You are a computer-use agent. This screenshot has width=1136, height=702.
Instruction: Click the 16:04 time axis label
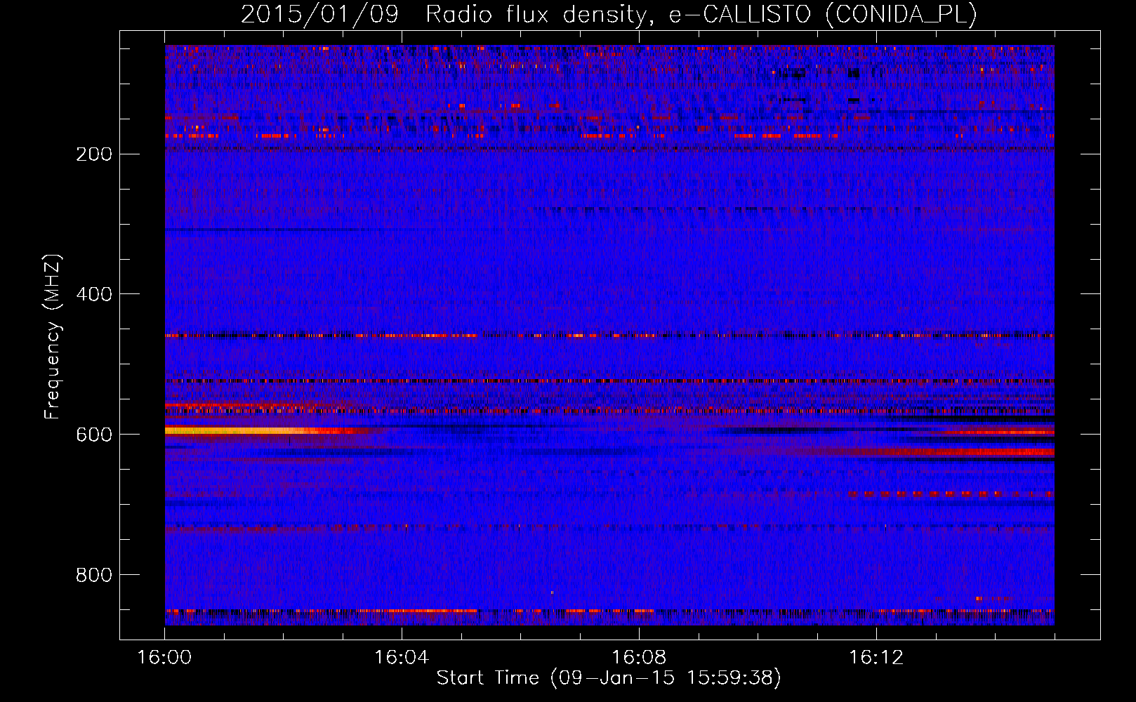(x=402, y=658)
